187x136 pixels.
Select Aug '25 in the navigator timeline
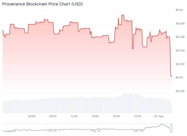95,131
